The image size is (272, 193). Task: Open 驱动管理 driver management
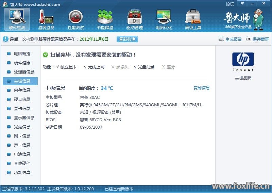pos(134,19)
